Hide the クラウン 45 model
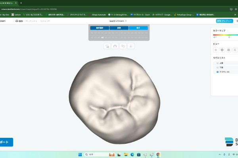This screenshot has height=158, width=238. [217, 72]
